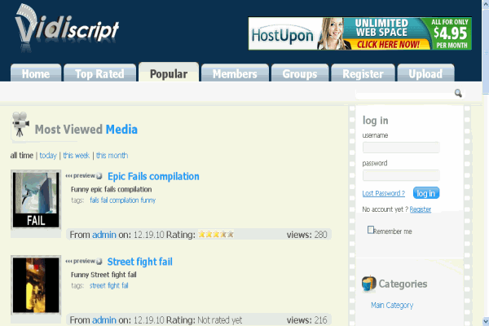
Task: Click the Lost Password link
Action: point(384,193)
